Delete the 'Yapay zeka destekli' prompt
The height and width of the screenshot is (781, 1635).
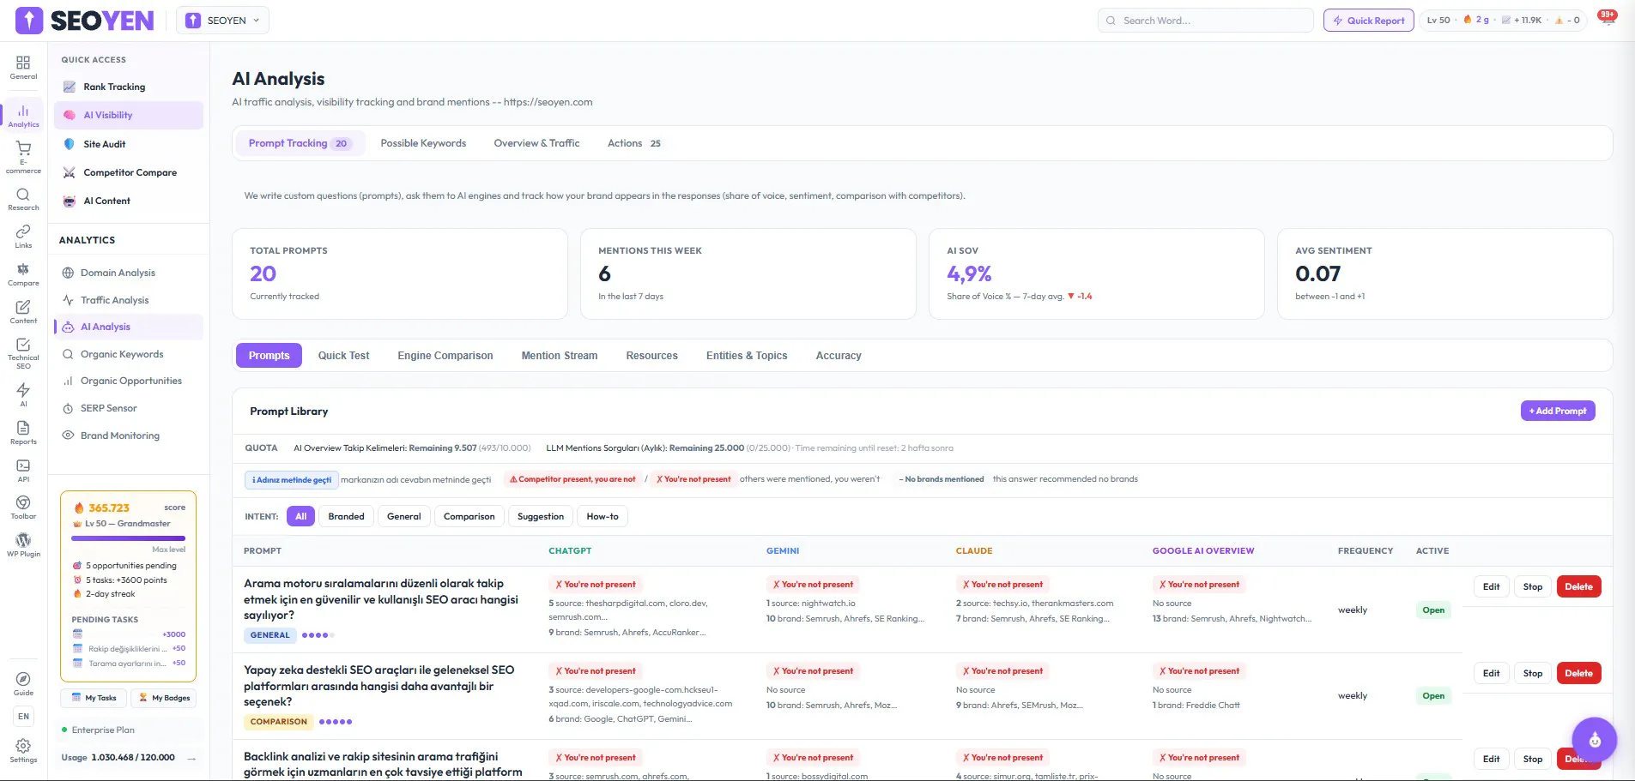[1578, 674]
